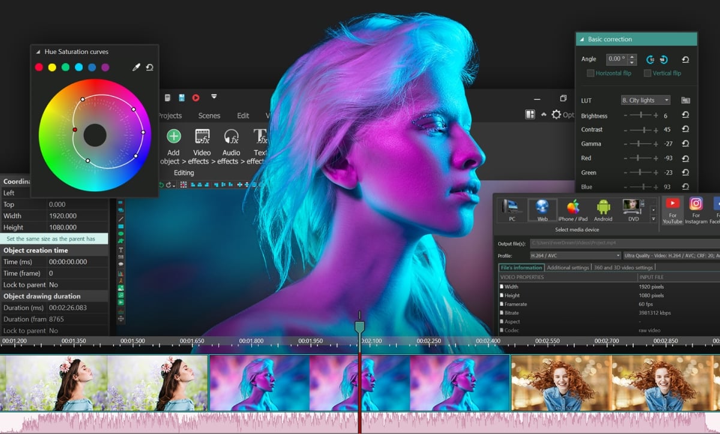Pick the purple color dot
This screenshot has height=434, width=720.
[105, 68]
